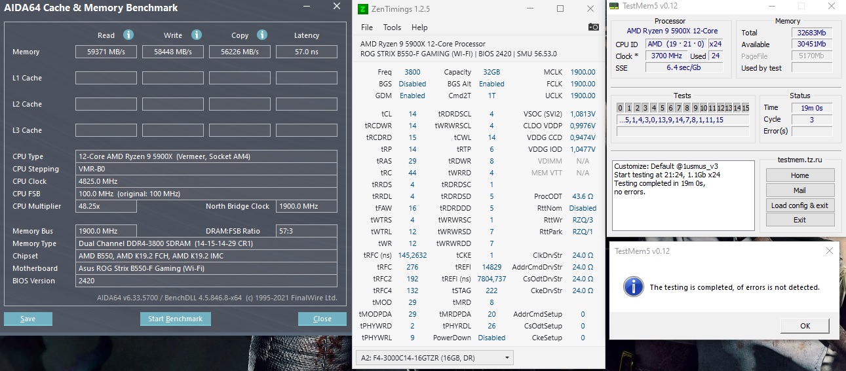Screen dimensions: 846x371
Task: Click the Read column info icon in AIDA64
Action: click(128, 35)
